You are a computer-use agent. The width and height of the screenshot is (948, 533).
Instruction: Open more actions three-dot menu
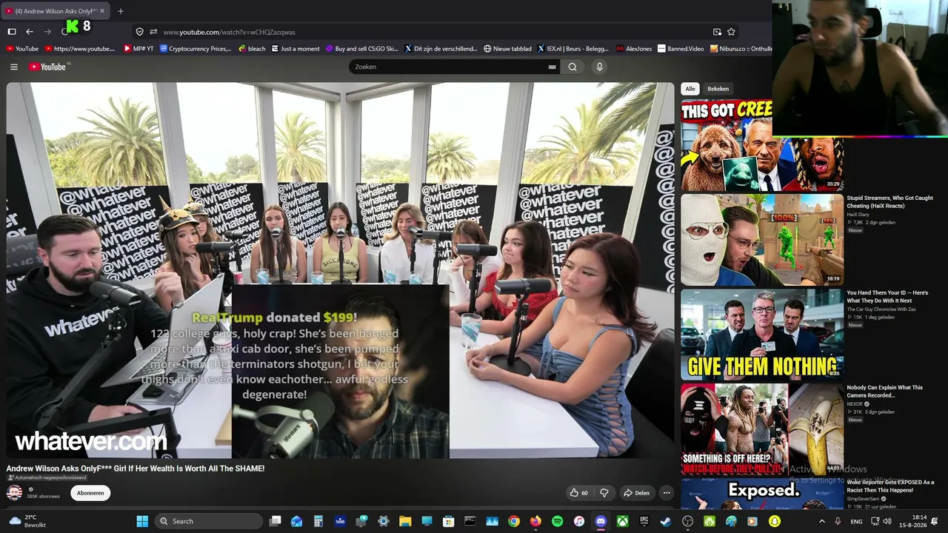[667, 493]
